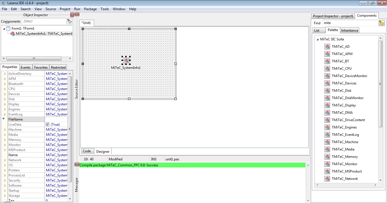Expand the Security property
The width and height of the screenshot is (387, 203).
click(x=5, y=180)
